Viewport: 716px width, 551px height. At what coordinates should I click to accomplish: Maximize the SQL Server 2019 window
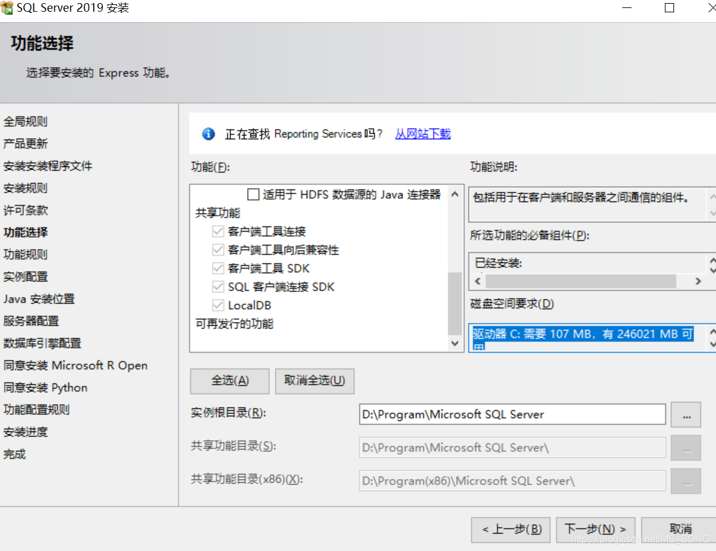[669, 8]
